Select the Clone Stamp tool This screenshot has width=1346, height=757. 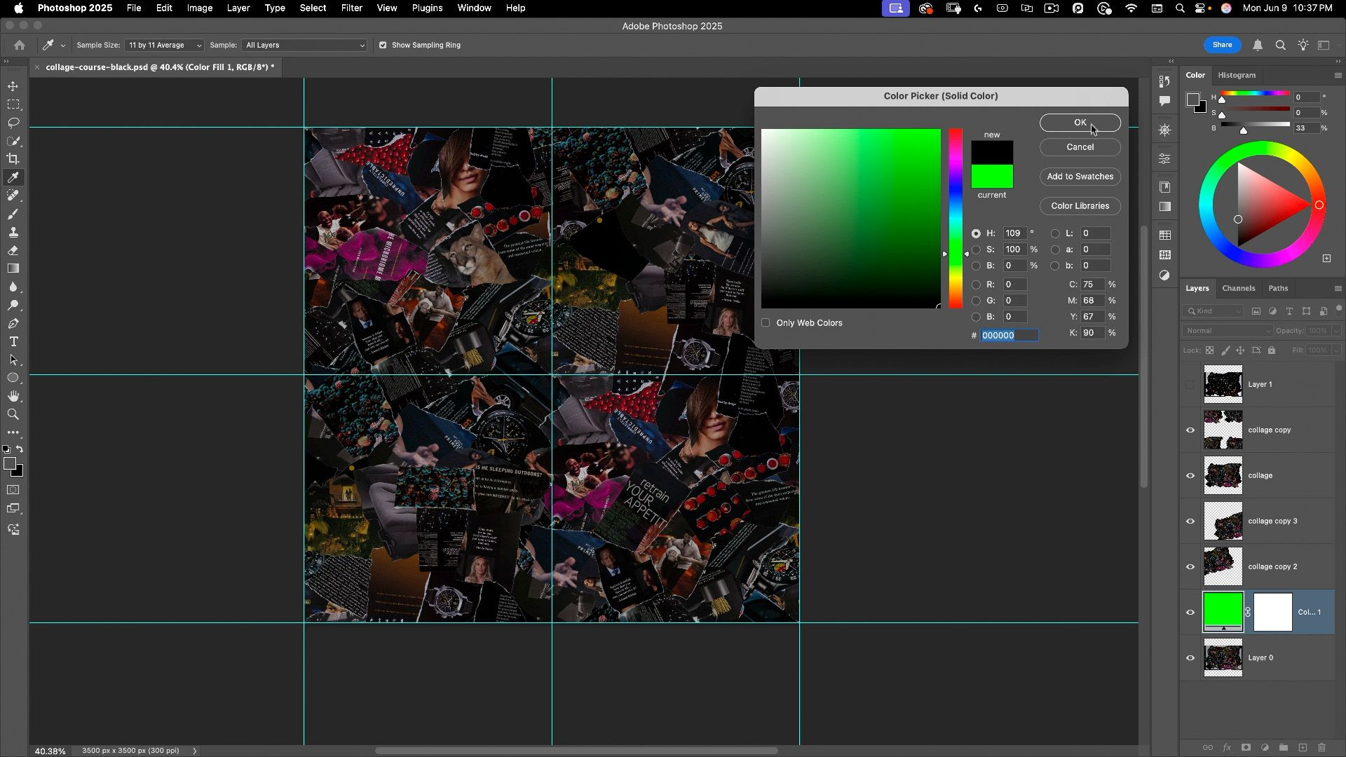pyautogui.click(x=13, y=232)
